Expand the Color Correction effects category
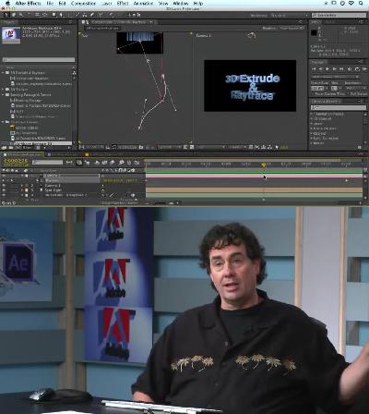 tap(312, 139)
